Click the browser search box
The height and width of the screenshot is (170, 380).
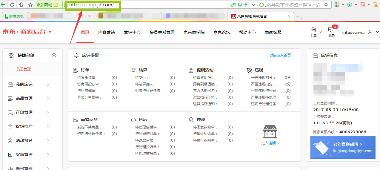tap(295, 5)
